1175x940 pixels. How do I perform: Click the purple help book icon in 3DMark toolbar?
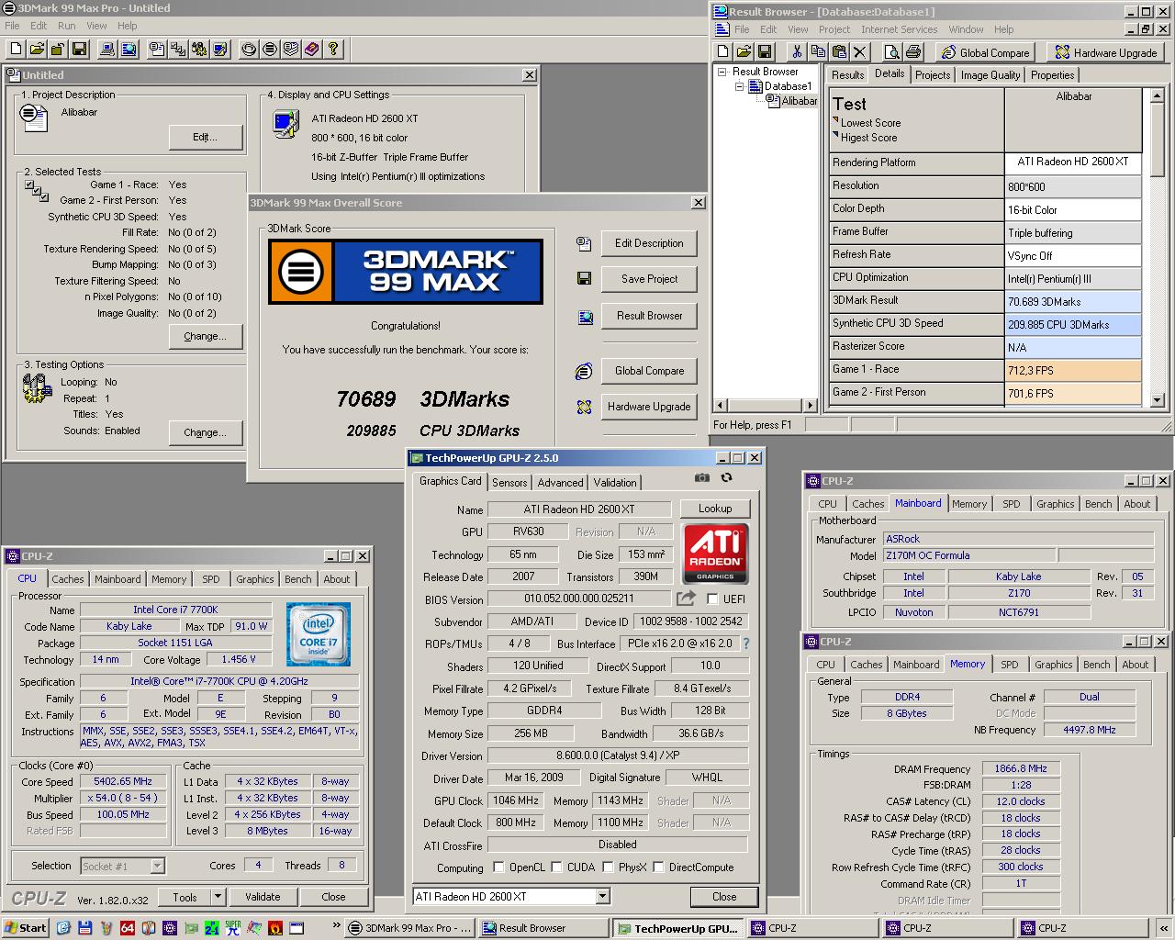(312, 50)
